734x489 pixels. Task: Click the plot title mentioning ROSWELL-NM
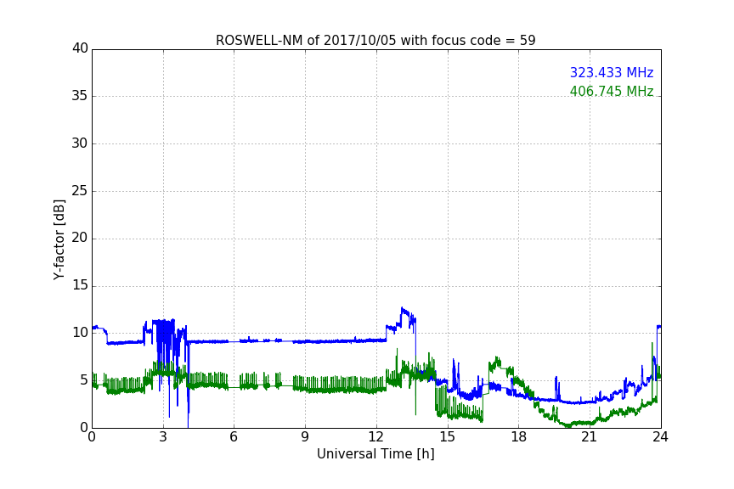coord(375,41)
